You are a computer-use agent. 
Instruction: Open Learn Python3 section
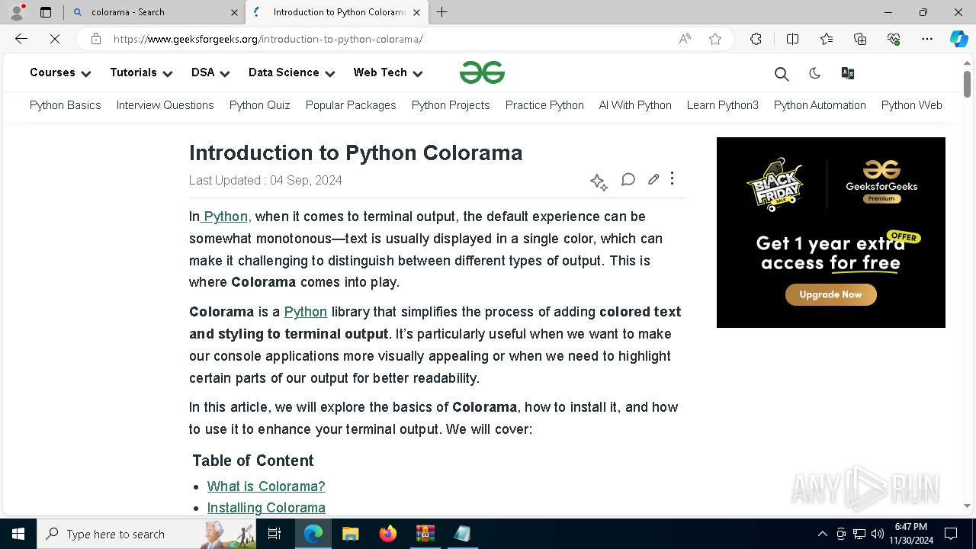[x=722, y=105]
